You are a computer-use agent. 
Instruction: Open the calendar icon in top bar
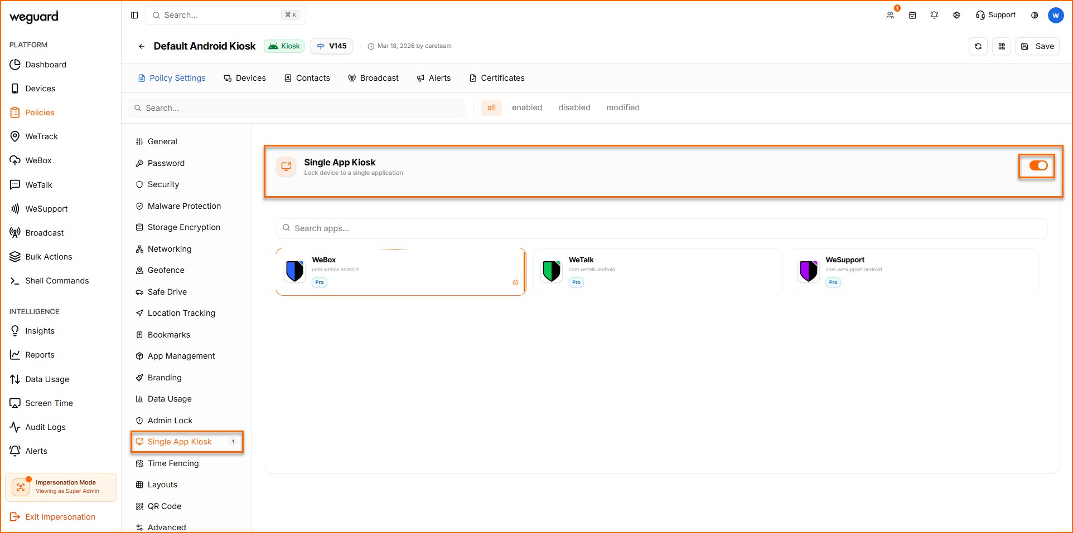point(912,15)
